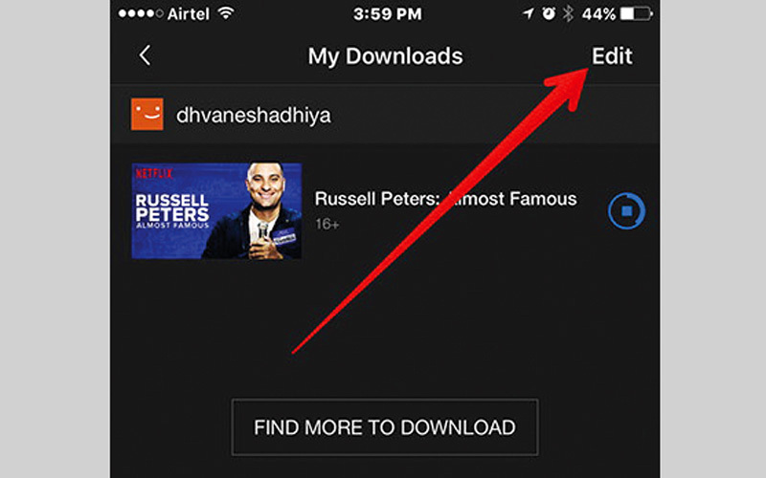Tap the Airtel carrier label
Screen dimensions: 766x478
coord(188,14)
